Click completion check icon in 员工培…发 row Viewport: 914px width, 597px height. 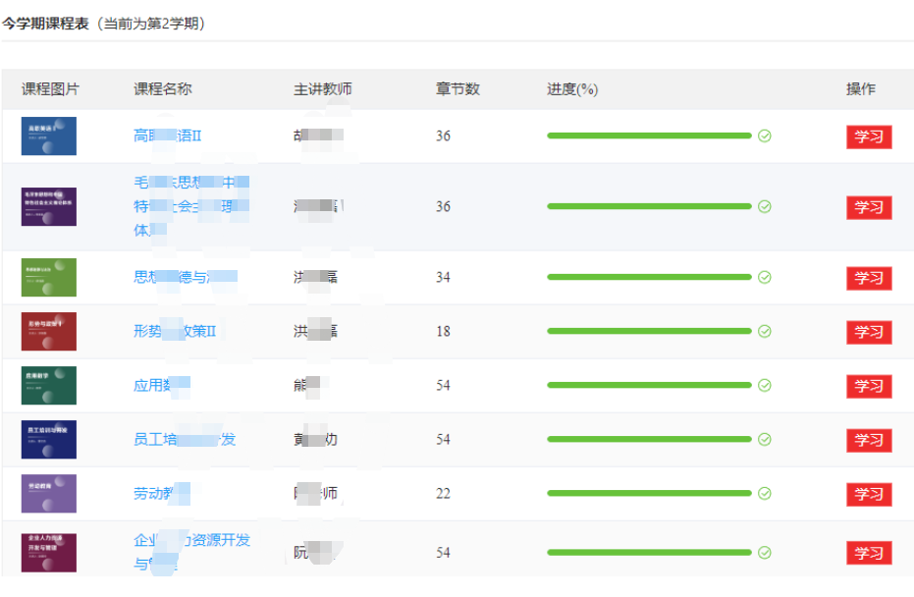pos(764,439)
